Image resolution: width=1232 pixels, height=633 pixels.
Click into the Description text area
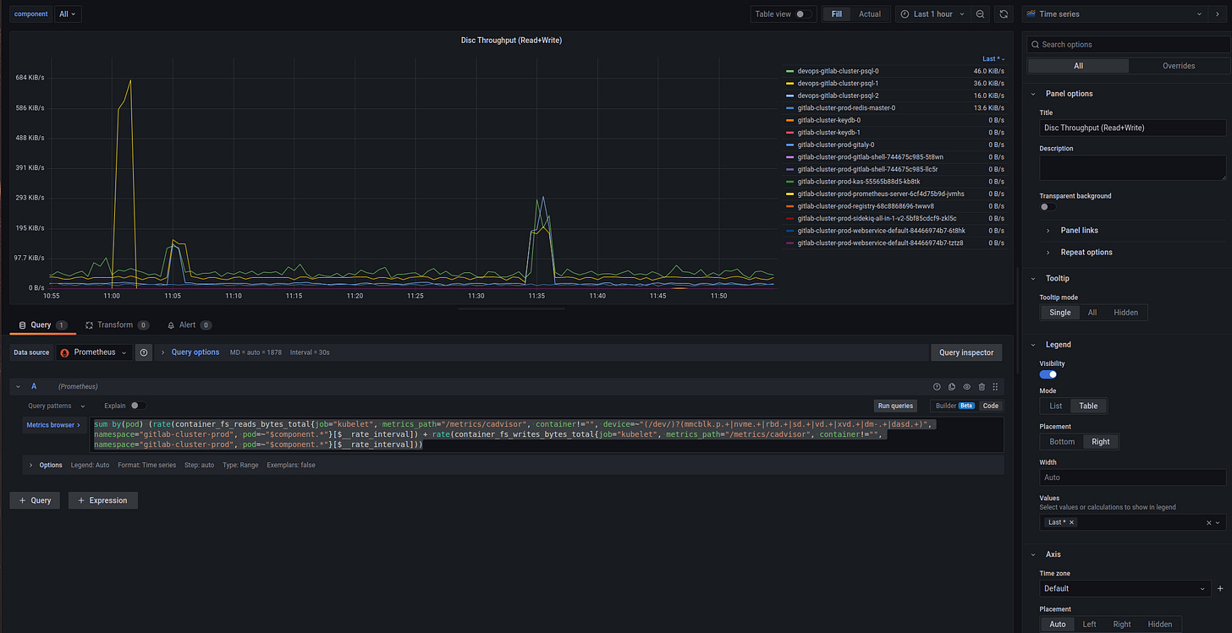pyautogui.click(x=1133, y=167)
